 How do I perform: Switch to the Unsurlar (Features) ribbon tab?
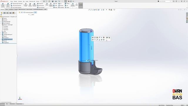click(x=2, y=9)
